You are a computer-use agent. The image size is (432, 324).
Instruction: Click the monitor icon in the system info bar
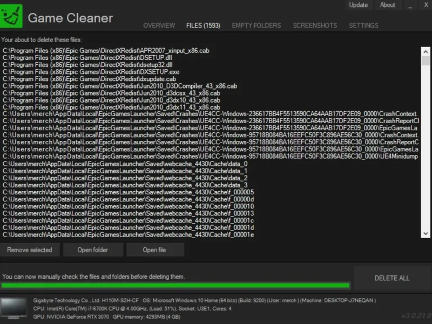point(13,308)
